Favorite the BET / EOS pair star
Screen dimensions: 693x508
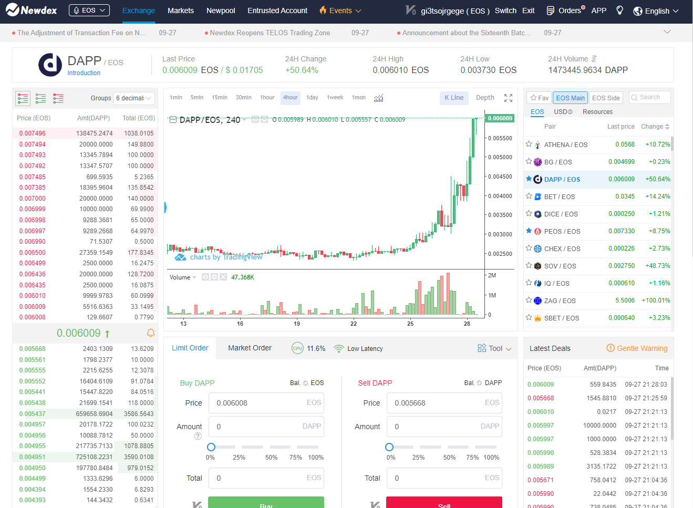click(529, 196)
